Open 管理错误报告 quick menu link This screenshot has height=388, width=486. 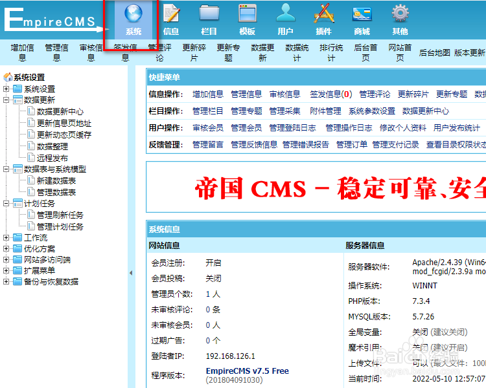pos(306,144)
